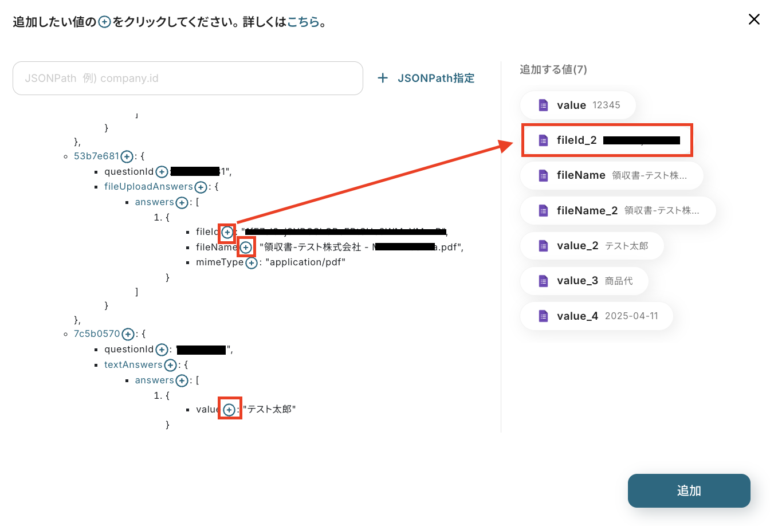Screen dimensions: 770x526
Task: Add answers under textAnswers via plus icon
Action: 182,380
